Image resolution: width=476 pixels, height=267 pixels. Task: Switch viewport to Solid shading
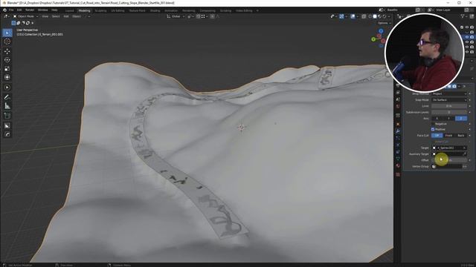(x=375, y=16)
